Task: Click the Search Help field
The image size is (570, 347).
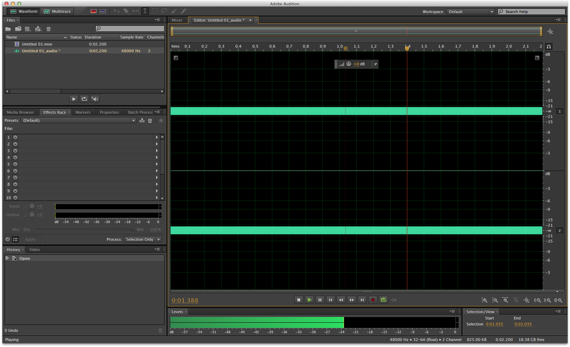Action: 532,12
